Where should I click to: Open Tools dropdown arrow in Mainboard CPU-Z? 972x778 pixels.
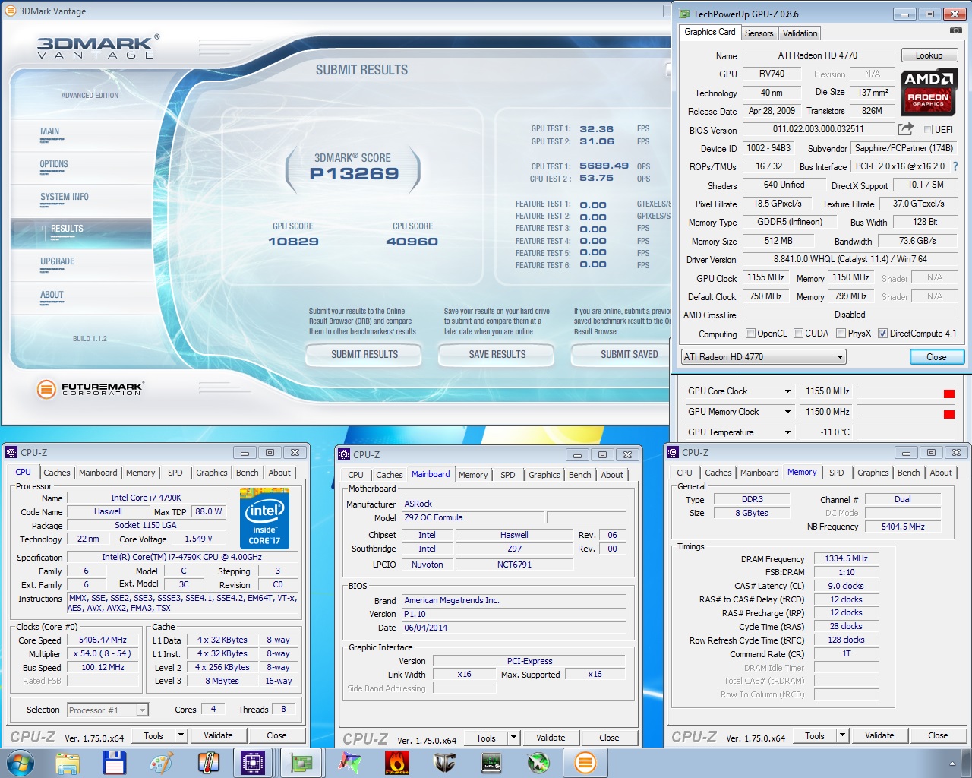[x=513, y=738]
